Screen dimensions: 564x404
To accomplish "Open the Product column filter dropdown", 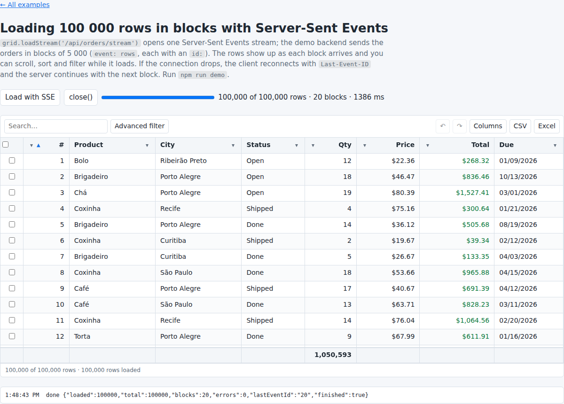I will pyautogui.click(x=147, y=145).
